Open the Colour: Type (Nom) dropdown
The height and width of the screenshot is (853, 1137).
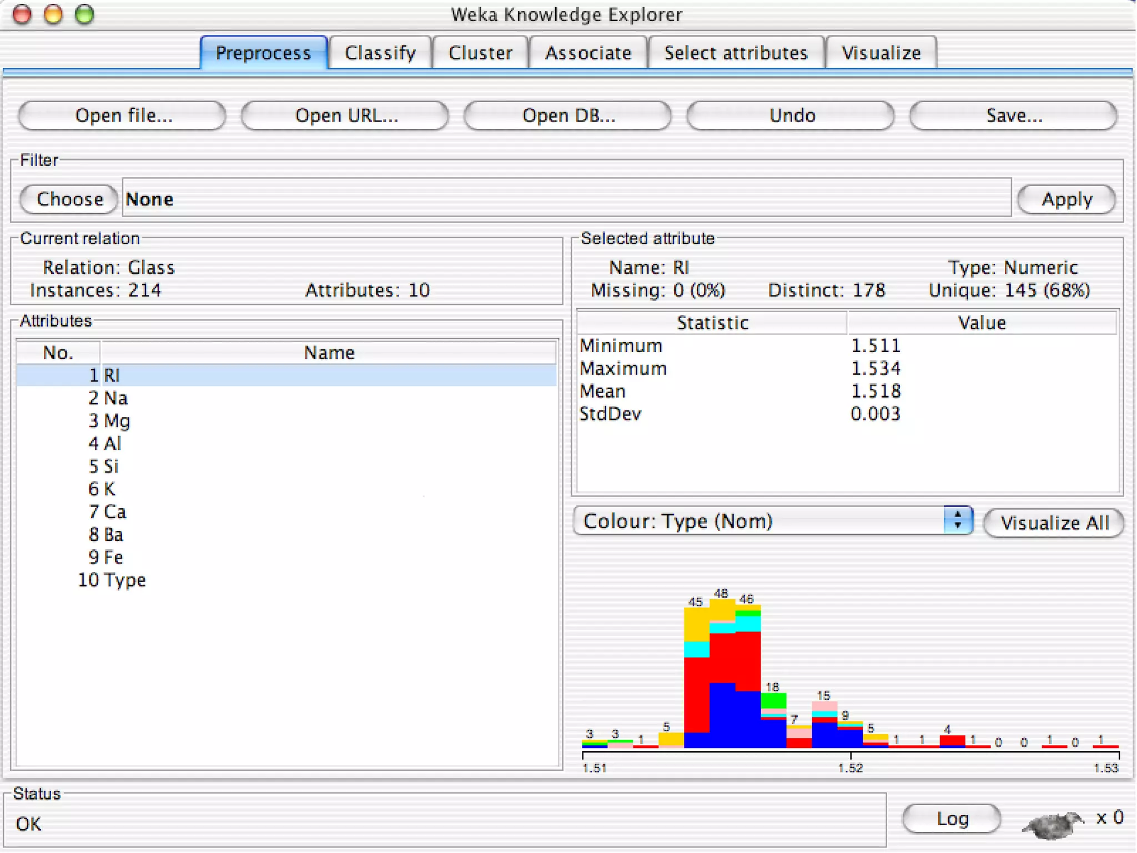tap(761, 521)
